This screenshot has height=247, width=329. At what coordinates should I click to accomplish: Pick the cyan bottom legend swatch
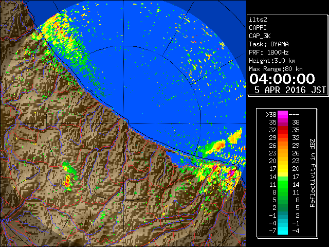283,231
